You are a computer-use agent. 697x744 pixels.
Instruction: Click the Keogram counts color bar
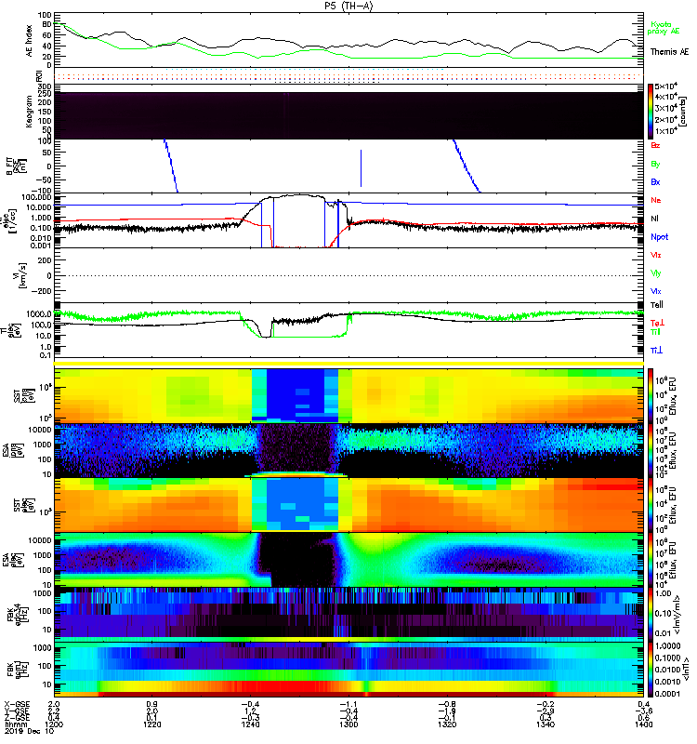click(x=651, y=112)
